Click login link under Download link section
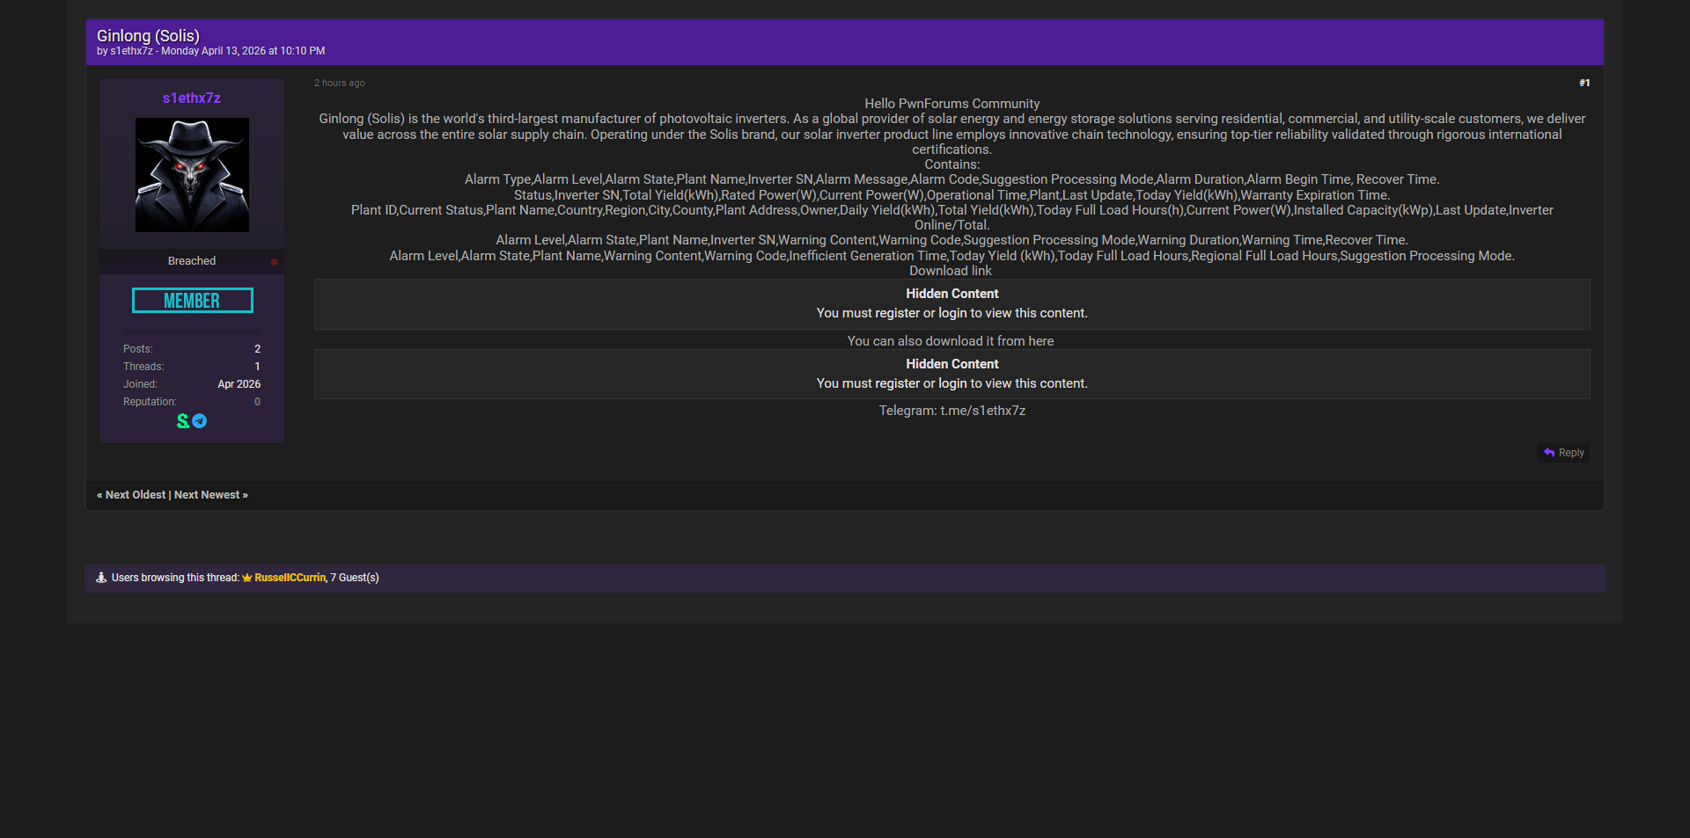Screen dimensions: 1690x838 click(952, 313)
